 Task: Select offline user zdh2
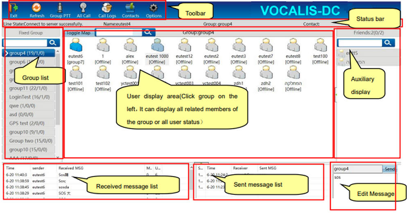(x=266, y=79)
